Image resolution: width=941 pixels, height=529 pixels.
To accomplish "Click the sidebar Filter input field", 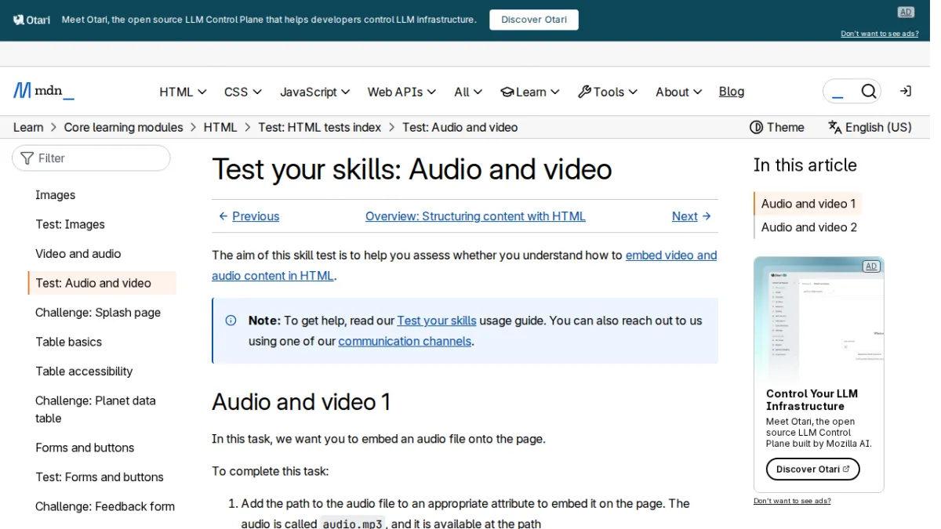I will 91,158.
